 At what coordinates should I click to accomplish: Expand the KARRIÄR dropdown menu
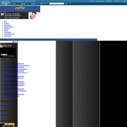(34, 4)
